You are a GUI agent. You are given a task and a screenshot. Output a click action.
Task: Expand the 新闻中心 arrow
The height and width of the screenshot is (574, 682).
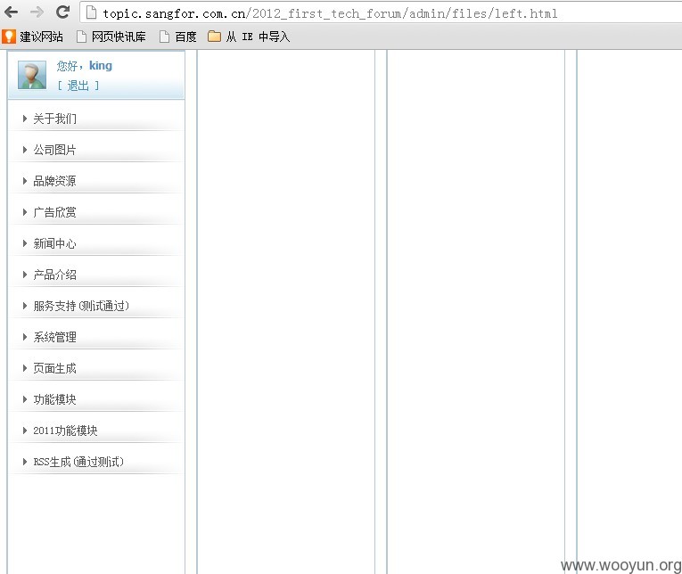point(25,243)
